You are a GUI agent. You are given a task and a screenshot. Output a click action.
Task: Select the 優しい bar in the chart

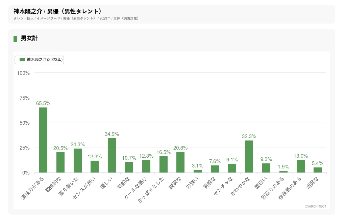point(112,155)
